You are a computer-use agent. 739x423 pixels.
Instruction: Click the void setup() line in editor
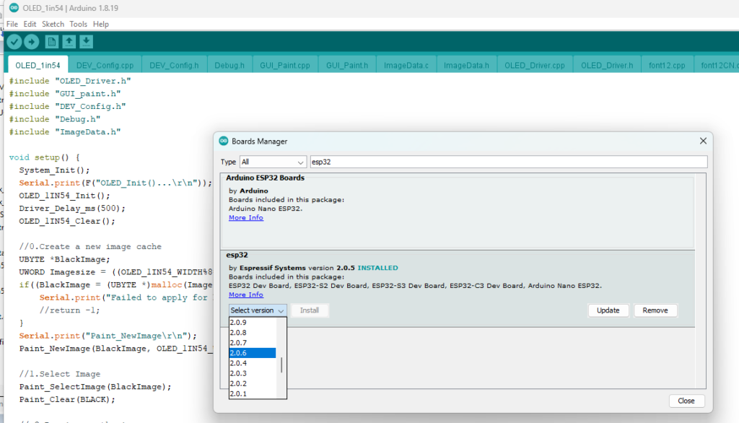click(44, 157)
